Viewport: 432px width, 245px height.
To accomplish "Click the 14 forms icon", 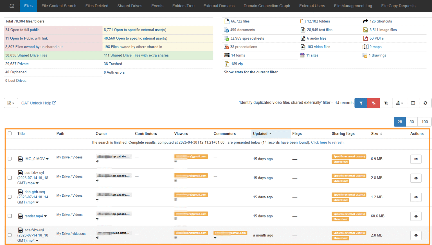I will 227,55.
